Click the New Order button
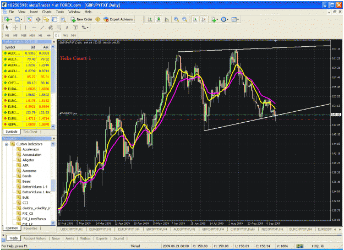344x250 pixels. click(x=81, y=19)
